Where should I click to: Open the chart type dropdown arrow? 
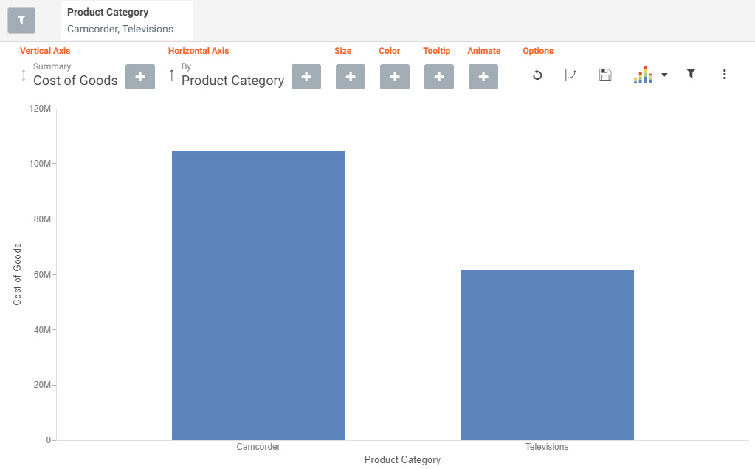point(664,75)
